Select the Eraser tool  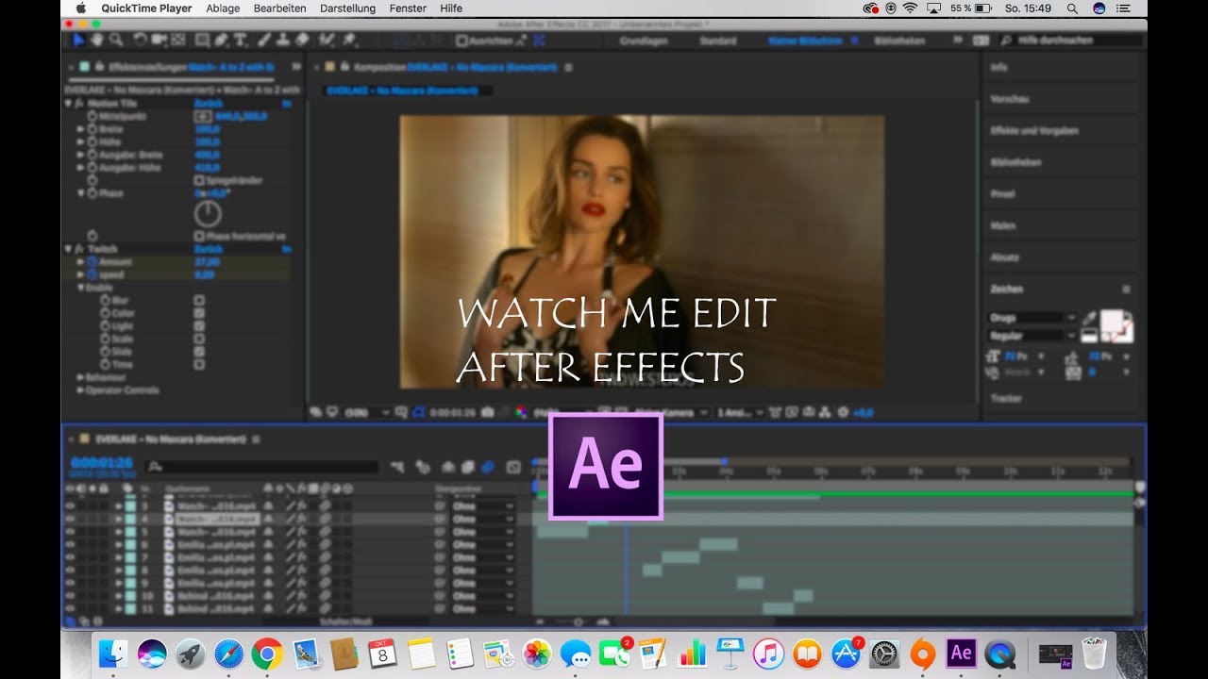point(302,41)
